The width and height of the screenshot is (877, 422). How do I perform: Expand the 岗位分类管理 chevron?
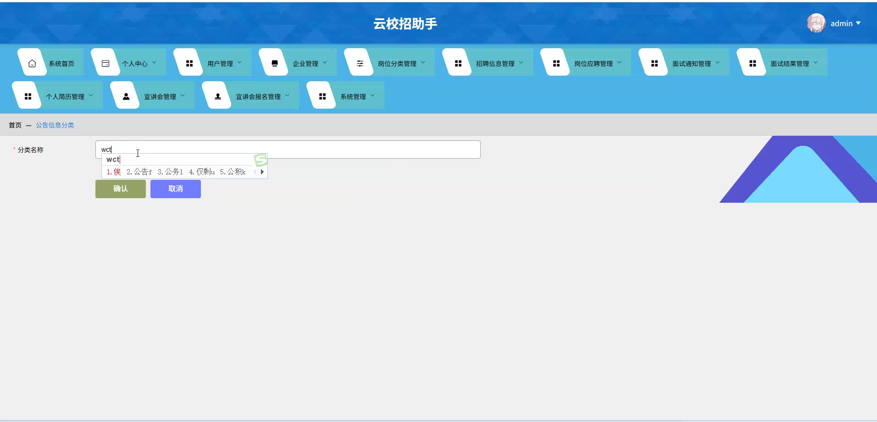423,62
